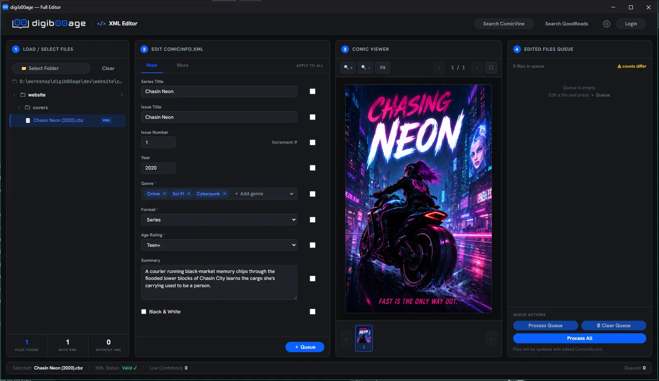Check Increment # box for Issue Number
The height and width of the screenshot is (381, 659).
pos(313,142)
